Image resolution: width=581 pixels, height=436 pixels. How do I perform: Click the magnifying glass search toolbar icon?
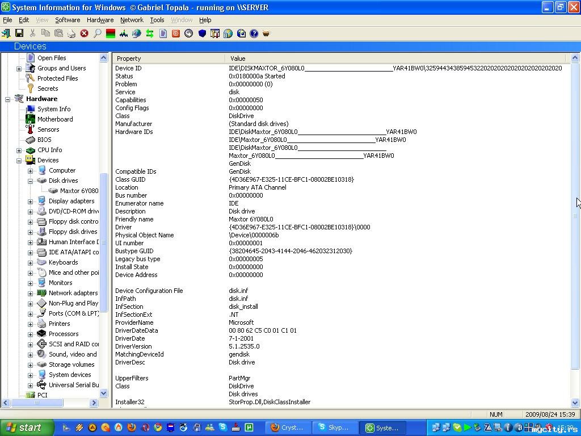98,33
